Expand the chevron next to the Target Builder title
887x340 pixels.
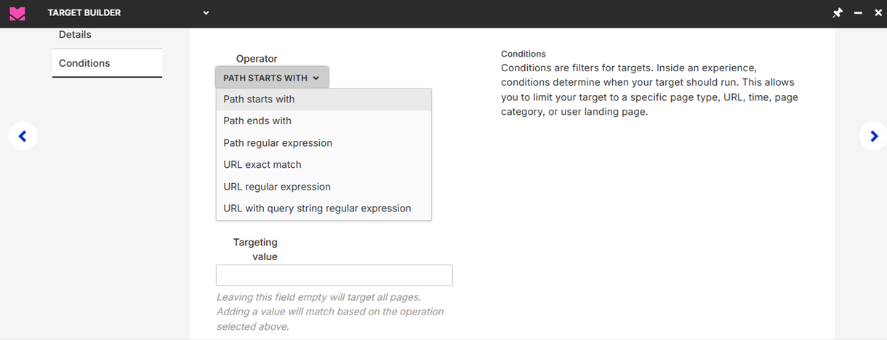tap(206, 13)
